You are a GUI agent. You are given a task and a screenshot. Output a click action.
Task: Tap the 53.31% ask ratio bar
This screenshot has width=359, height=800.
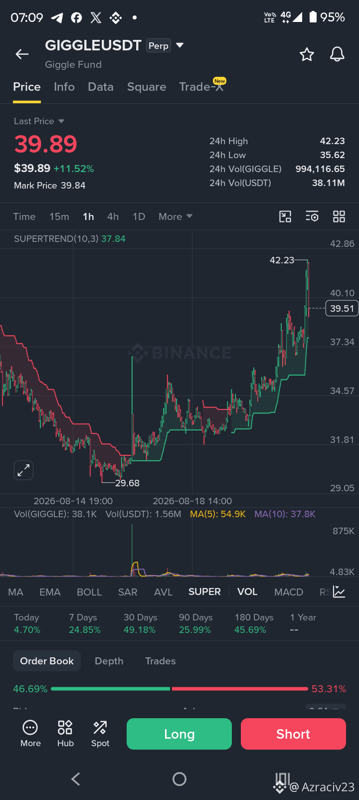point(240,689)
